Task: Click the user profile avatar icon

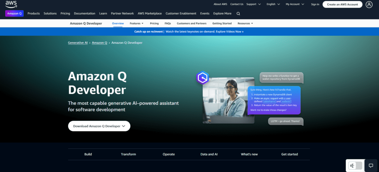Action: (x=369, y=4)
